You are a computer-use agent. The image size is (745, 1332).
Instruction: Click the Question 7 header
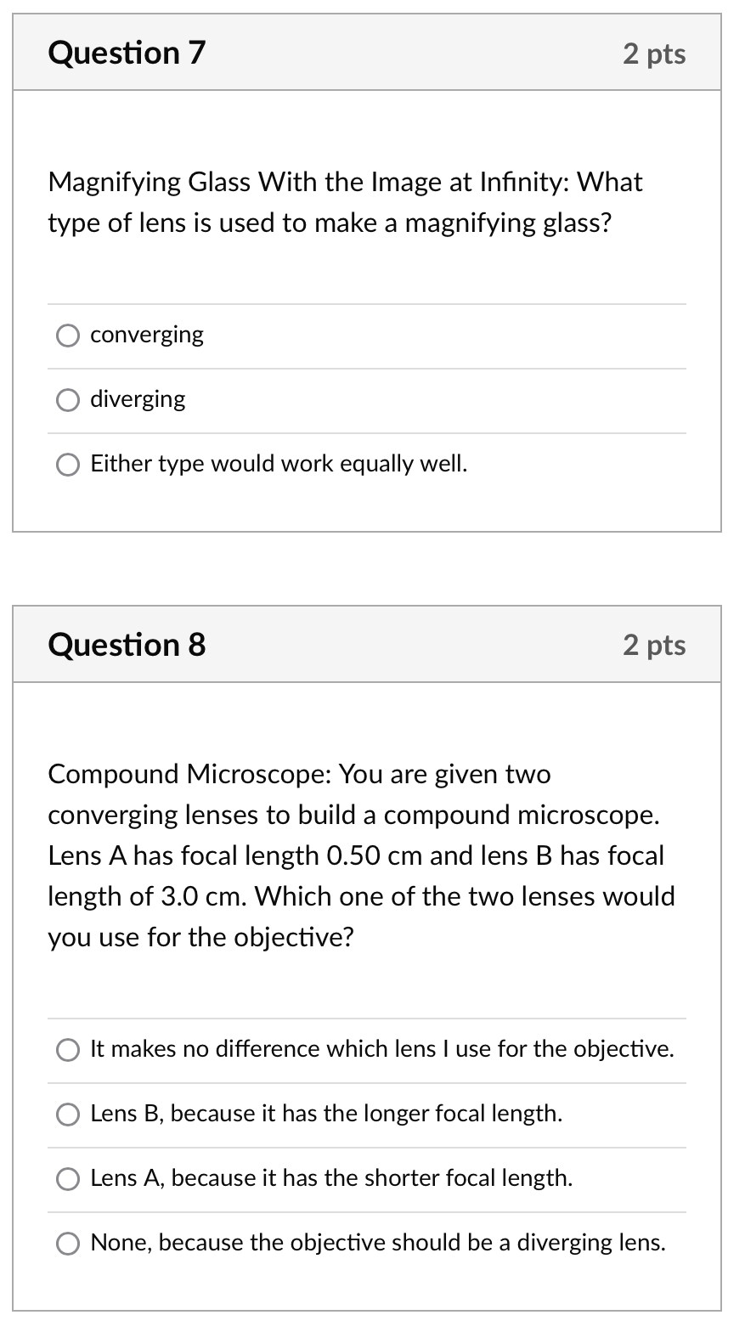click(x=126, y=53)
